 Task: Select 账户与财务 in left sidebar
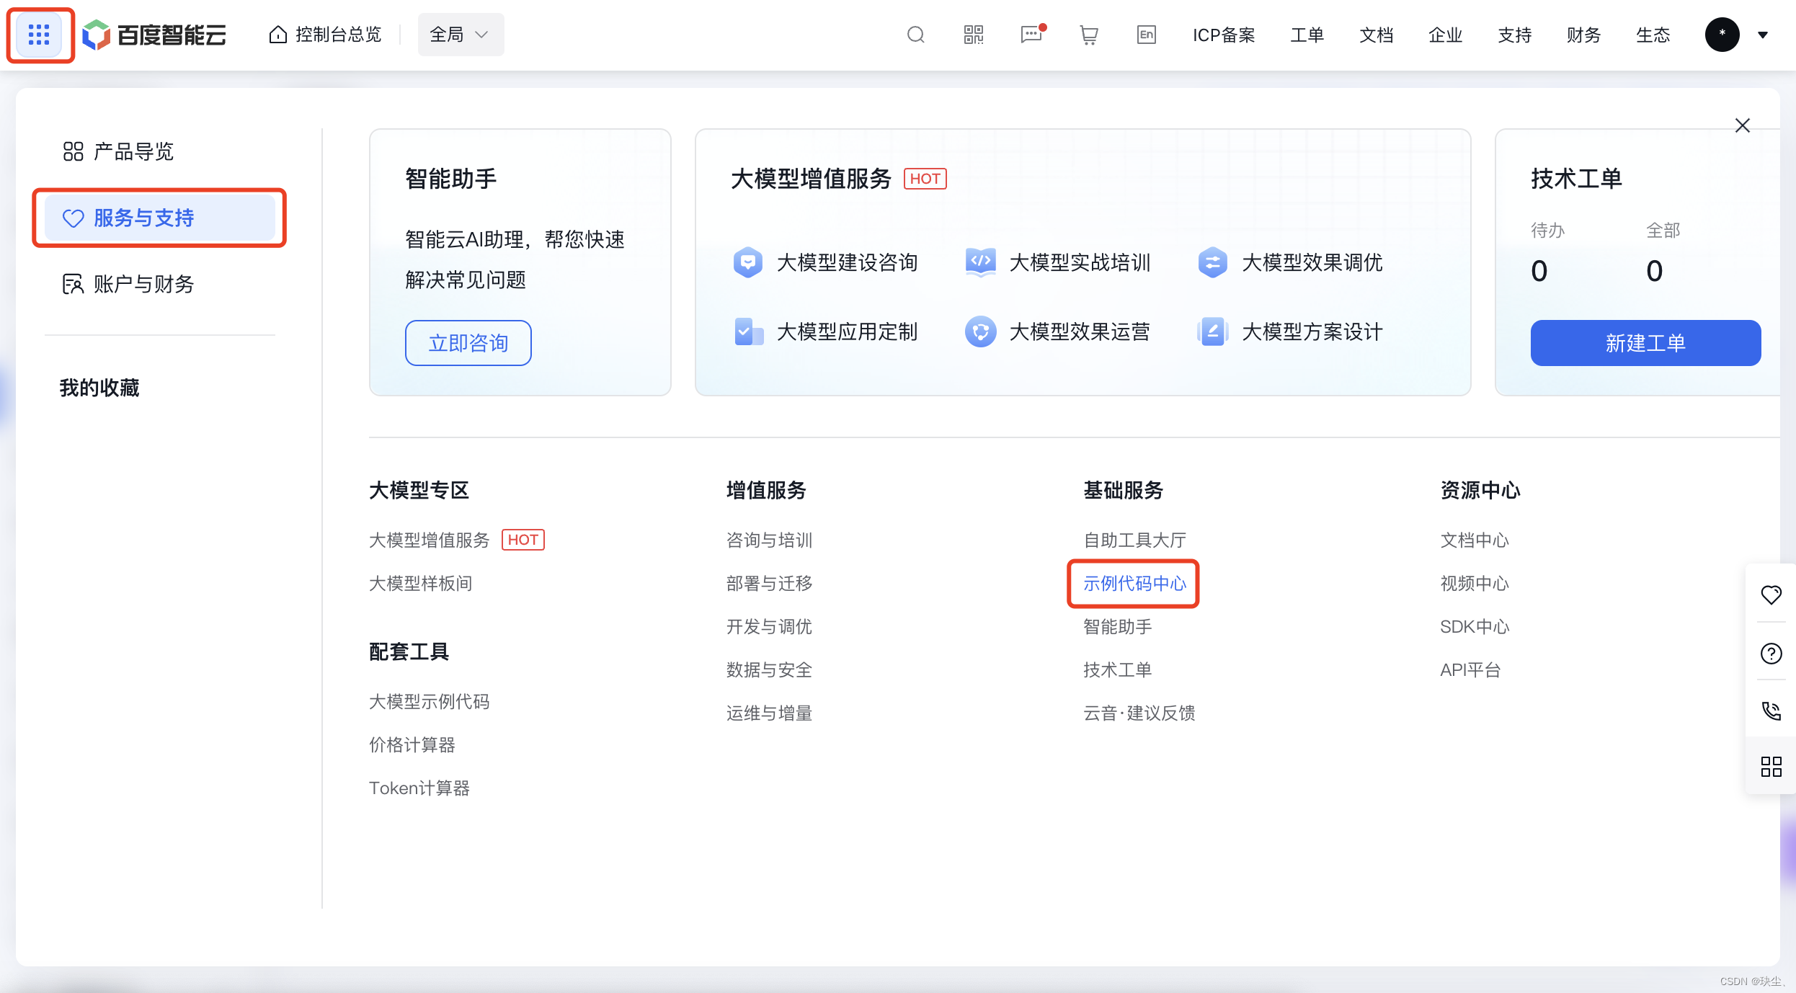point(128,284)
